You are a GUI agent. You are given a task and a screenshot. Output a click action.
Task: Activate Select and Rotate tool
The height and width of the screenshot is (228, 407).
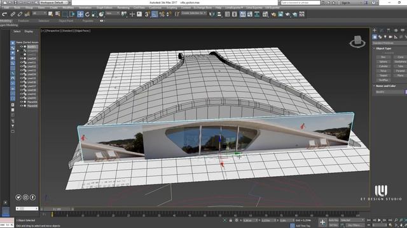[87, 14]
